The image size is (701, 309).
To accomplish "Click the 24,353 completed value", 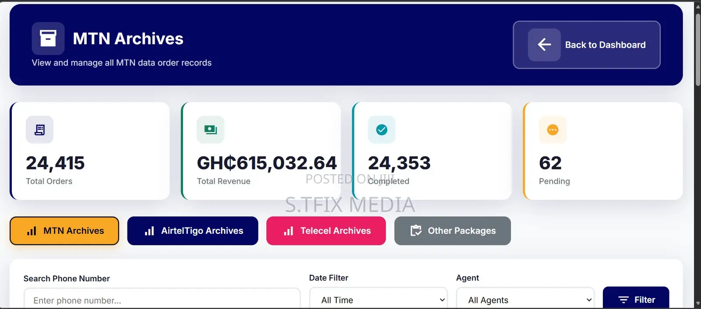I will click(399, 163).
